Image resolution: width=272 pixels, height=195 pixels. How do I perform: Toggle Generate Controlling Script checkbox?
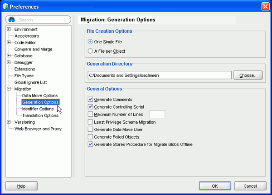[x=91, y=107]
